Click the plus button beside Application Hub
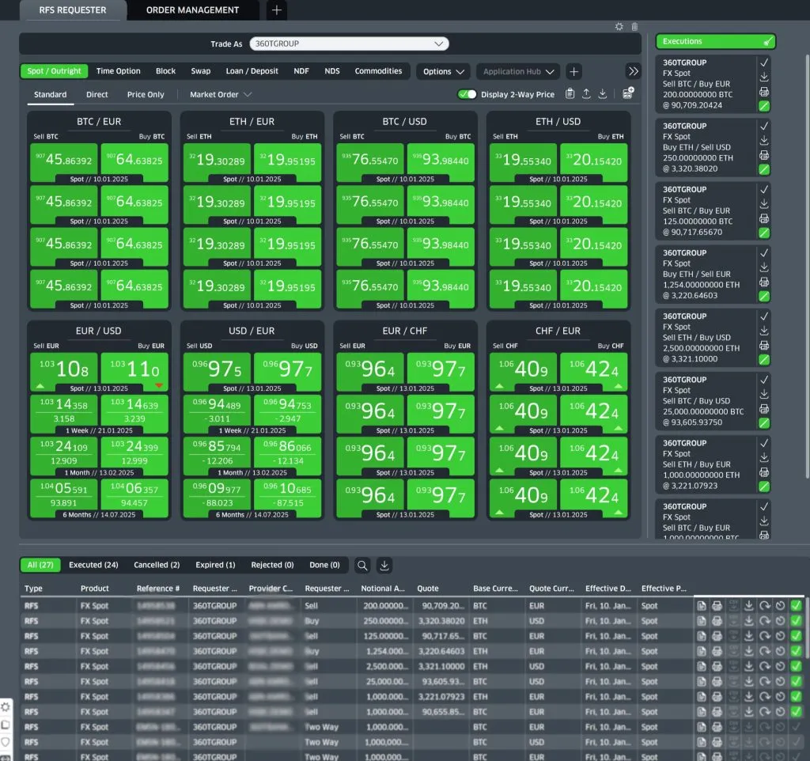This screenshot has height=761, width=810. click(x=573, y=71)
